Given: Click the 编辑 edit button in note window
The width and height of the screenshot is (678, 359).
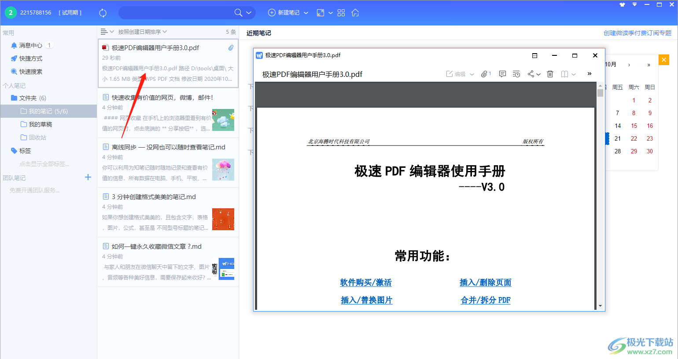Looking at the screenshot, I should 456,74.
